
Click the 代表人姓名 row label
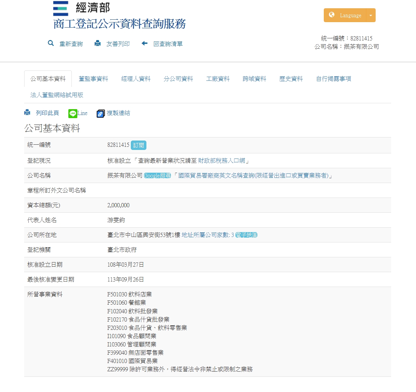(42, 220)
